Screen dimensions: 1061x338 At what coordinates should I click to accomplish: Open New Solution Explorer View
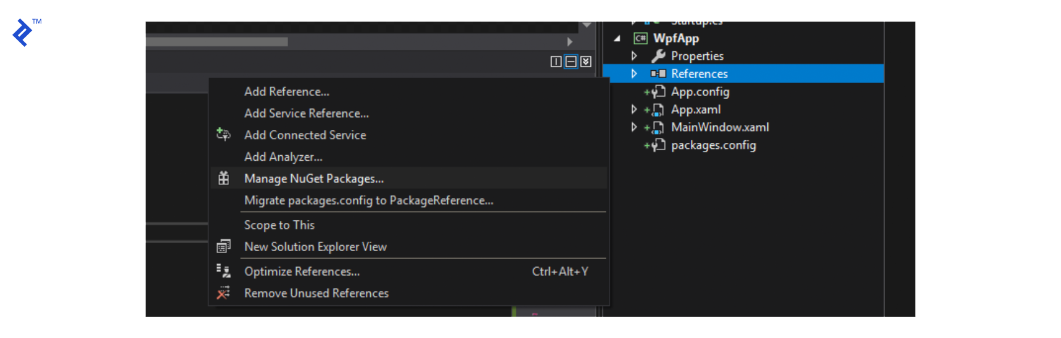tap(315, 247)
